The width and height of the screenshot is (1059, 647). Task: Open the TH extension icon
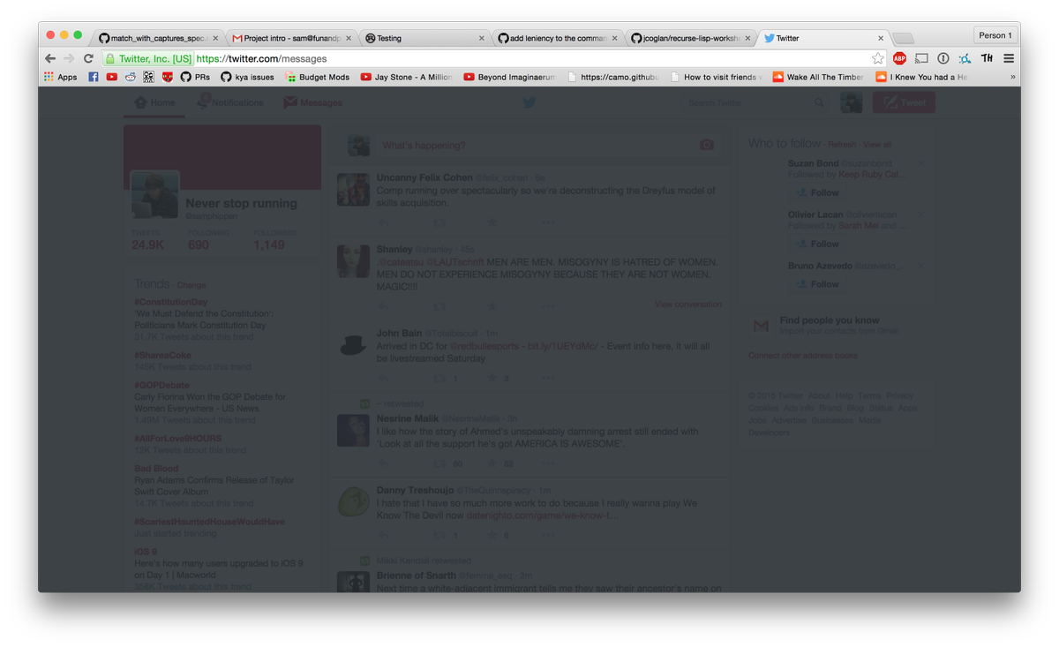987,58
